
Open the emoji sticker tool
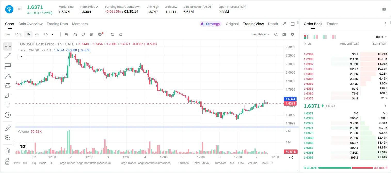(8, 115)
